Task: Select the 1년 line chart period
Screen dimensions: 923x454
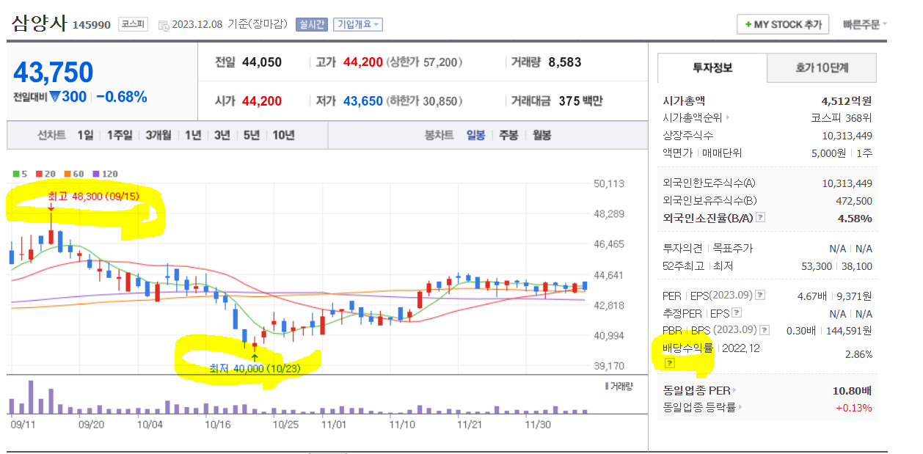Action: click(x=193, y=135)
